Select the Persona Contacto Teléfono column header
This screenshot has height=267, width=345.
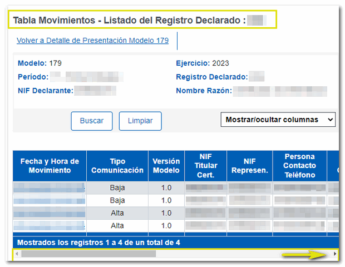point(299,166)
